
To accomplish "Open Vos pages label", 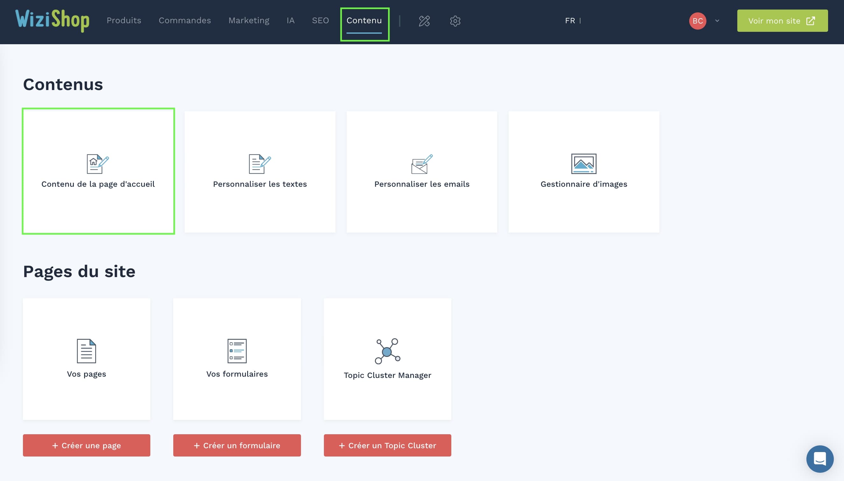I will click(86, 374).
